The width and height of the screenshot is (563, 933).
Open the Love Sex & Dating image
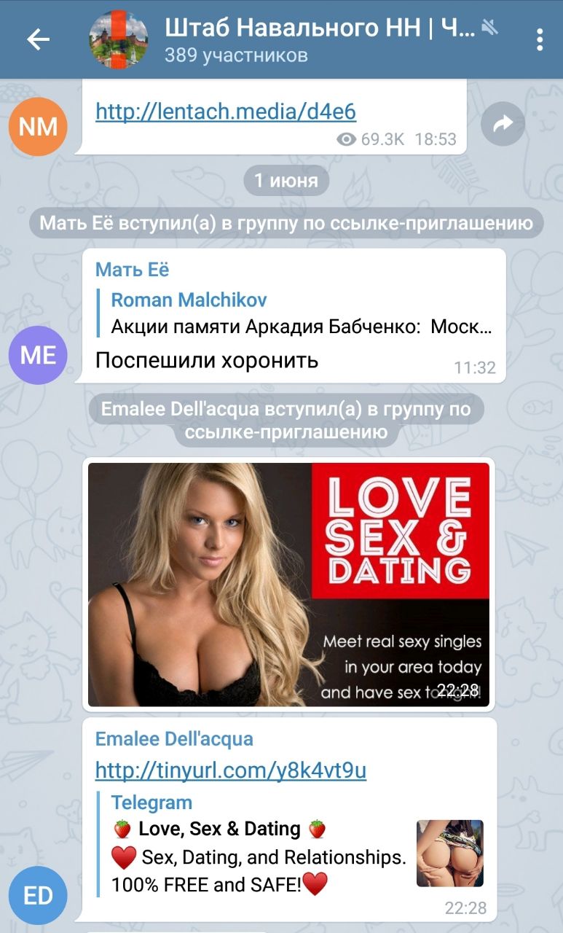288,585
